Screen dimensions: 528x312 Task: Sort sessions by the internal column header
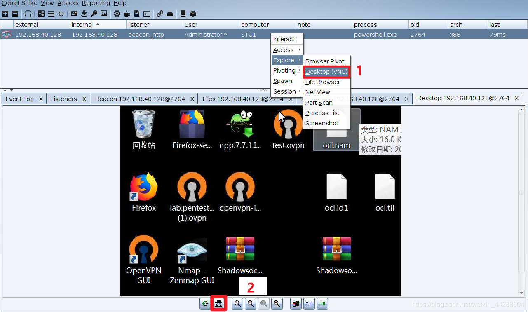(x=98, y=25)
